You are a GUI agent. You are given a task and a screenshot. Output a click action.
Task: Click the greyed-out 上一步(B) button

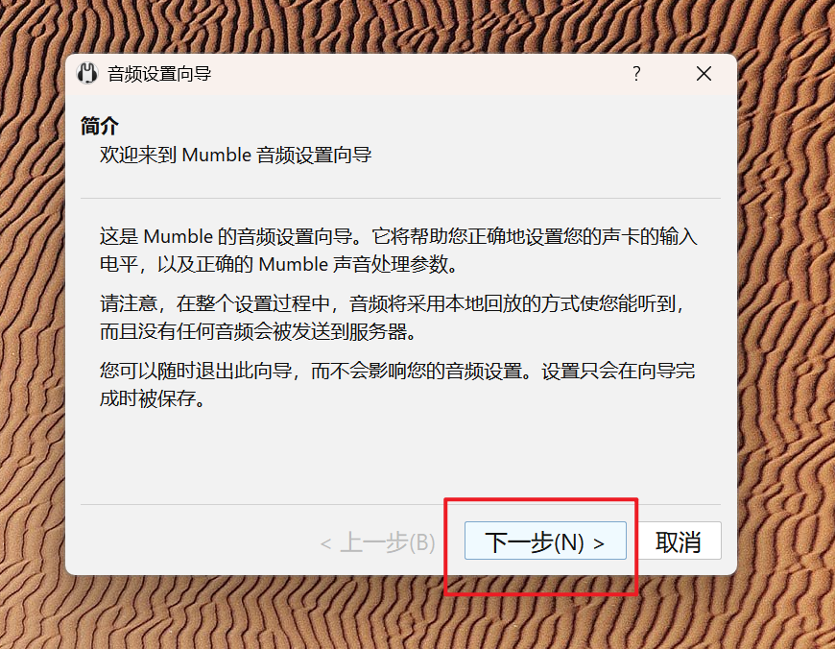377,542
